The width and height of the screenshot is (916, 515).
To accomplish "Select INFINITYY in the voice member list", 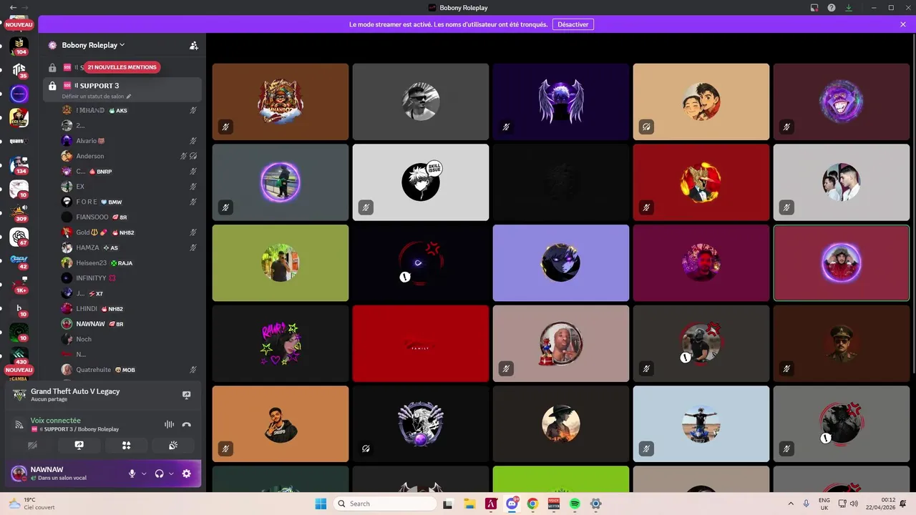I will click(129, 278).
